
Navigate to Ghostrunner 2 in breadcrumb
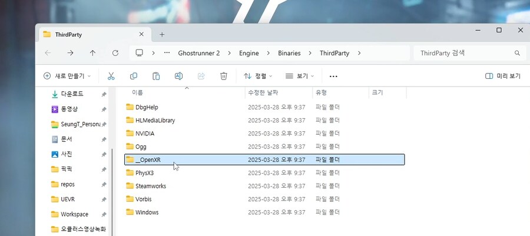pyautogui.click(x=199, y=53)
